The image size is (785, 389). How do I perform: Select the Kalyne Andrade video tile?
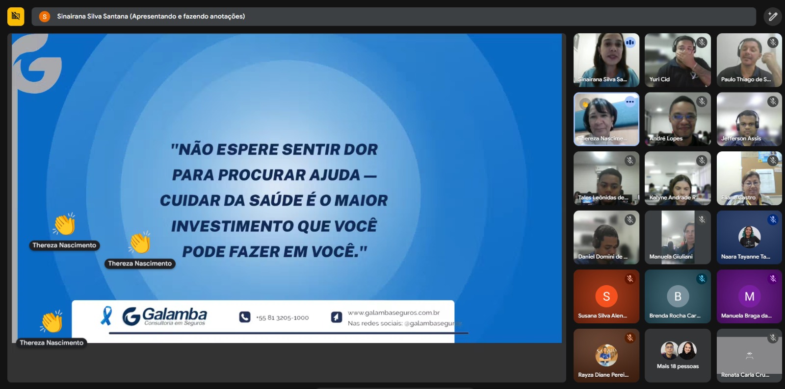(678, 178)
